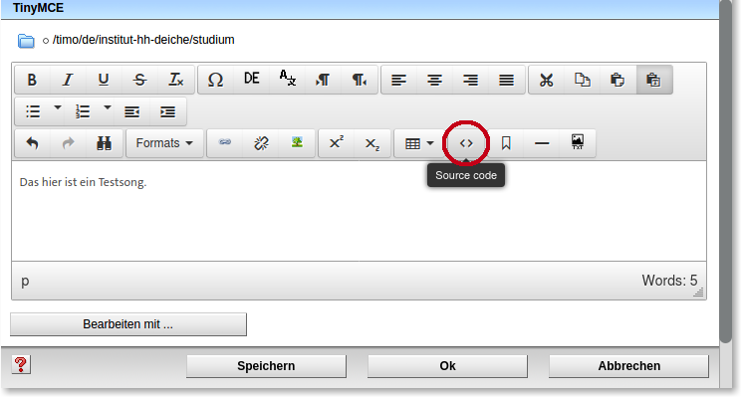This screenshot has height=397, width=741.
Task: Open help via red question mark
Action: [21, 365]
